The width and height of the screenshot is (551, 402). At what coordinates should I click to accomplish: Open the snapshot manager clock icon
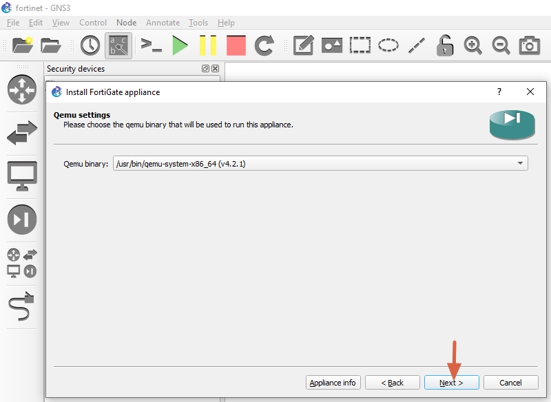(90, 45)
